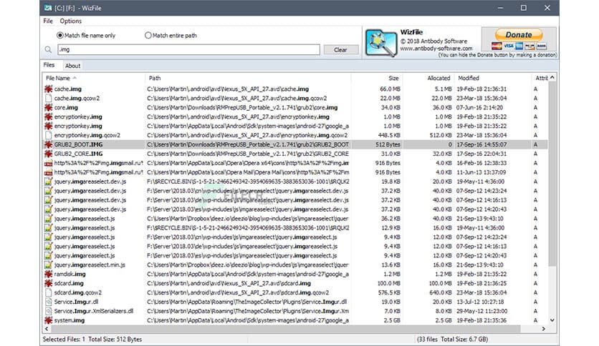
Task: Click the file icon of core.img
Action: pos(48,107)
